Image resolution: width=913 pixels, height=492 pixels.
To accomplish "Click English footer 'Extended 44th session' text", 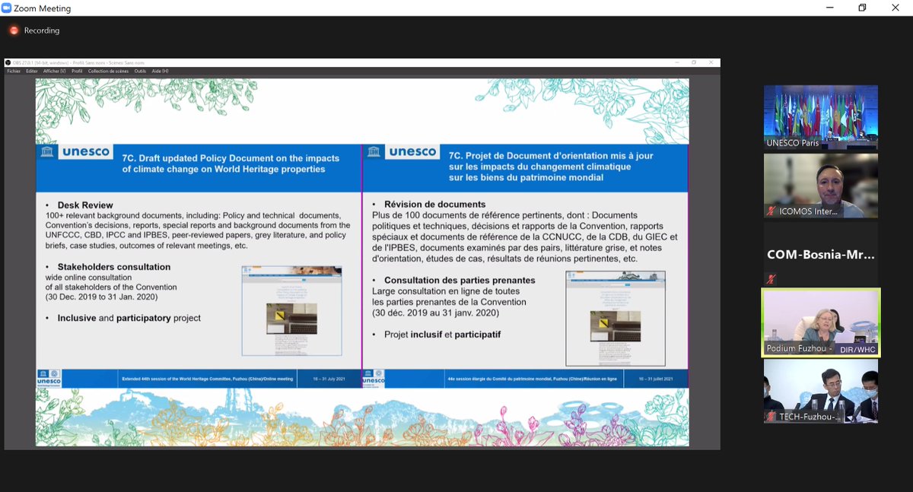I will click(207, 378).
